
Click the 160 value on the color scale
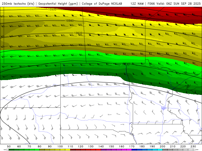coord(121,146)
